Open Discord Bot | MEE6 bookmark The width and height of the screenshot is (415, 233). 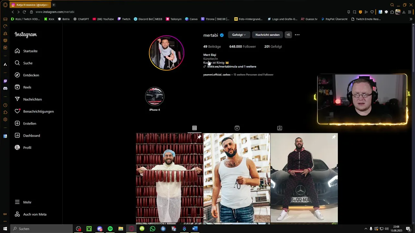[x=148, y=19]
